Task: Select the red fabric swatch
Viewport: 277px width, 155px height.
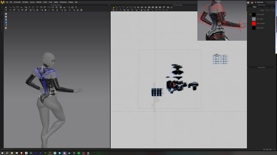Action: [254, 23]
